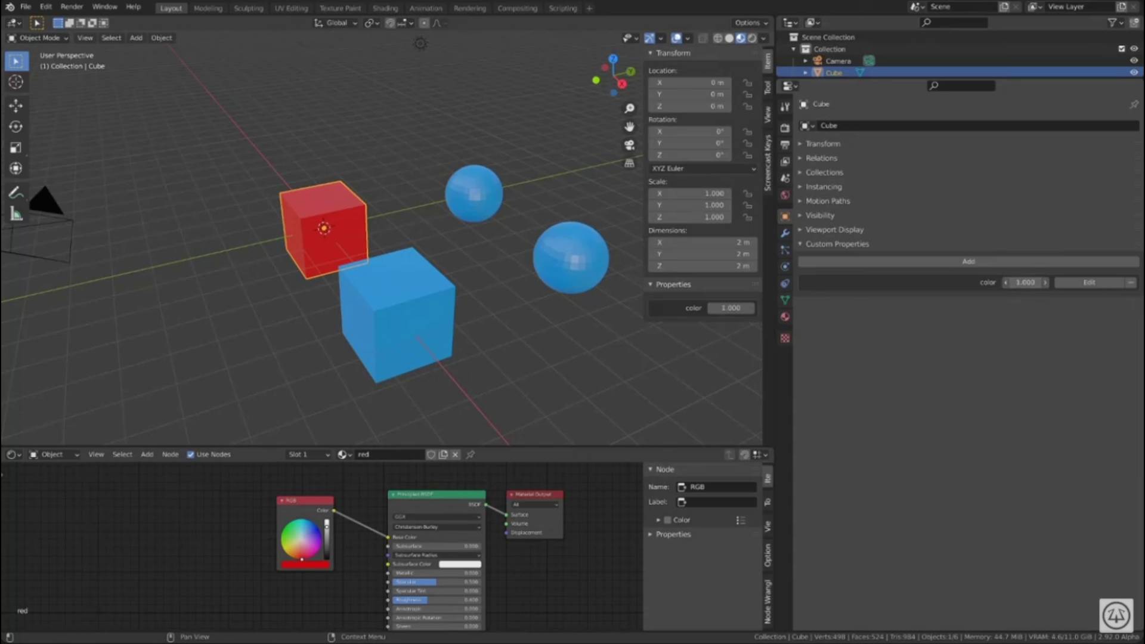Click the zoom magnifier in viewport
This screenshot has width=1145, height=644.
(x=629, y=109)
